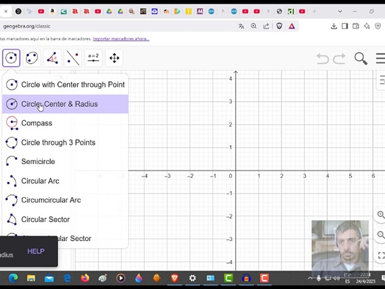The image size is (385, 289).
Task: Open Brave VPN shield icon
Action: (378, 26)
